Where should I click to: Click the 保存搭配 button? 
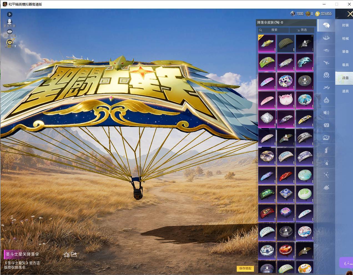coord(245,268)
